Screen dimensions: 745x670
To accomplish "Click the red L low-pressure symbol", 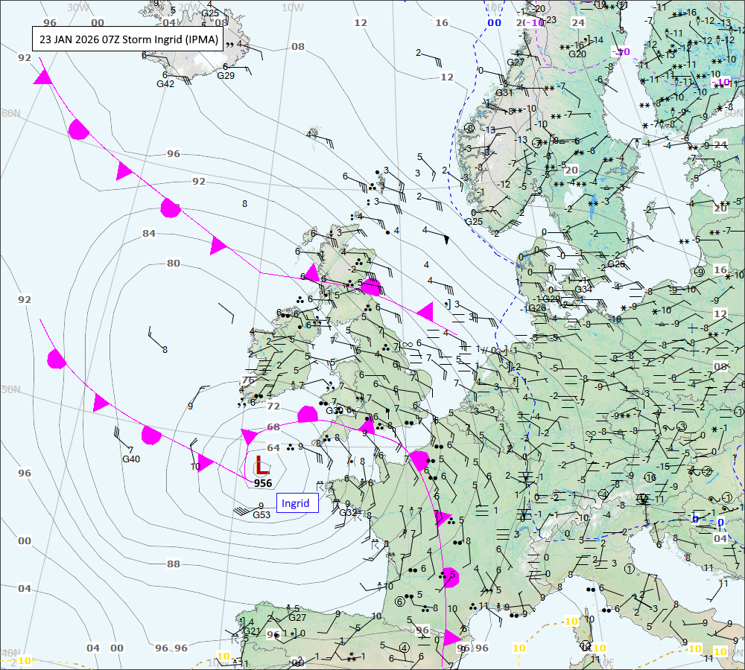I will 261,466.
